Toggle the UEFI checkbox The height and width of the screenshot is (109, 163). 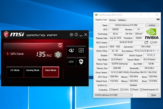151,42
